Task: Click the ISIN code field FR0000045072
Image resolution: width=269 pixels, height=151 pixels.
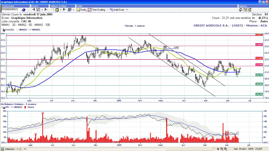Action: (11, 10)
